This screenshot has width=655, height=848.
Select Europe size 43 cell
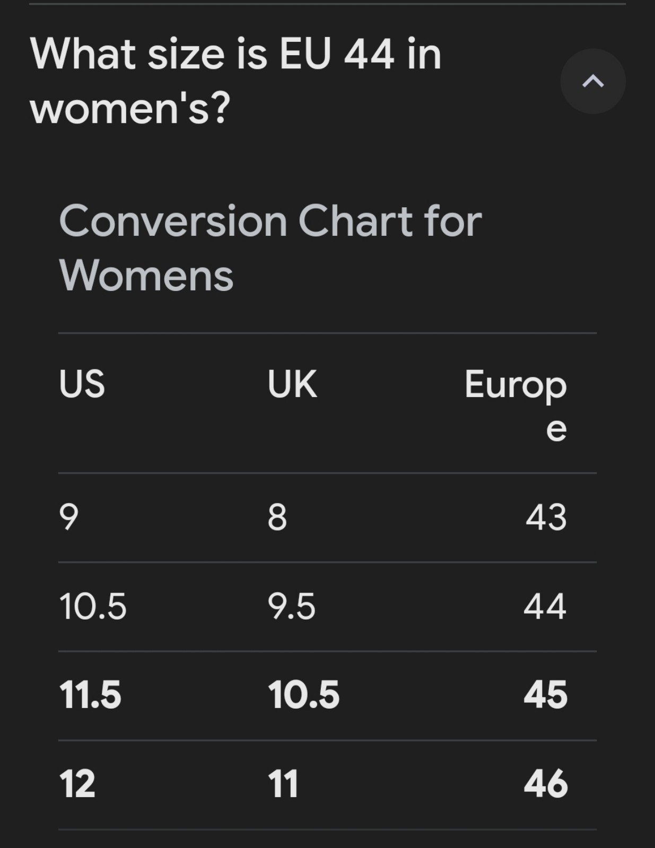(x=546, y=517)
